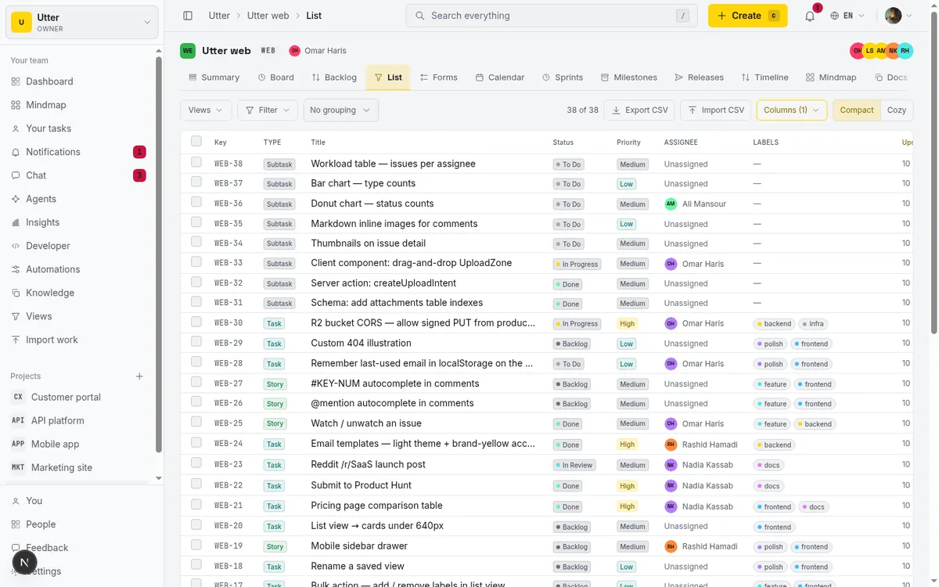Toggle the sidebar panel icon

click(188, 16)
